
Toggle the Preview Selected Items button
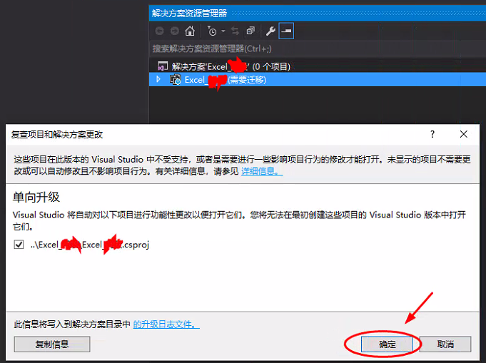[x=286, y=31]
